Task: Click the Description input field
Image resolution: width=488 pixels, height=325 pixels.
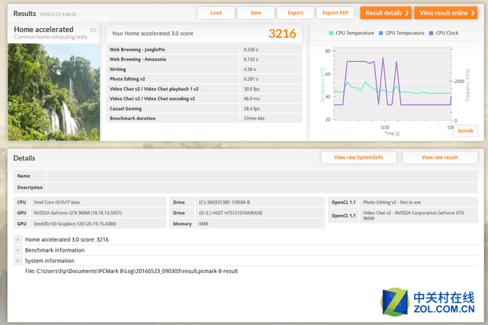Action: tap(262, 188)
